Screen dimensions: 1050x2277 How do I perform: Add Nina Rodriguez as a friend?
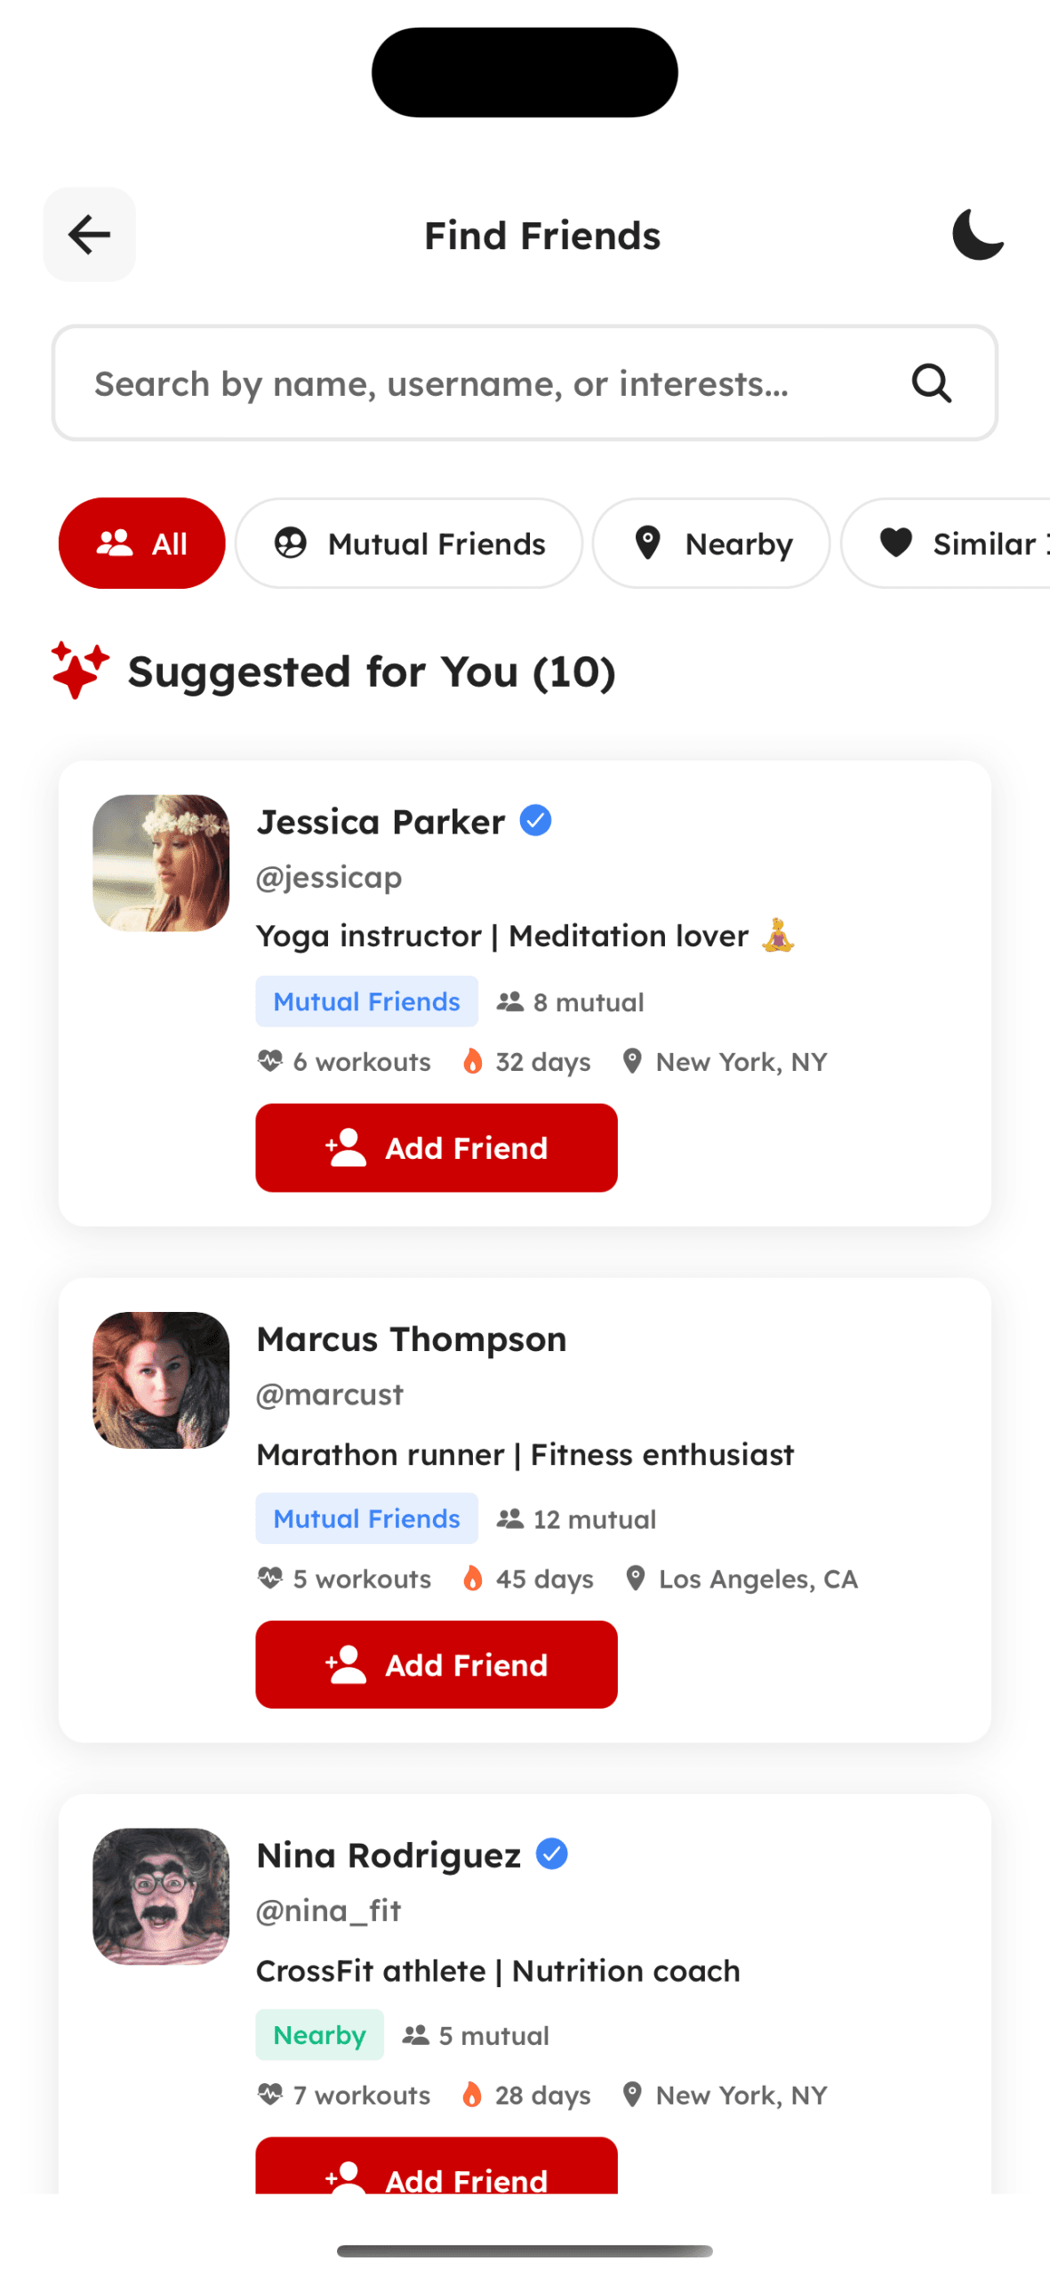click(x=437, y=2170)
